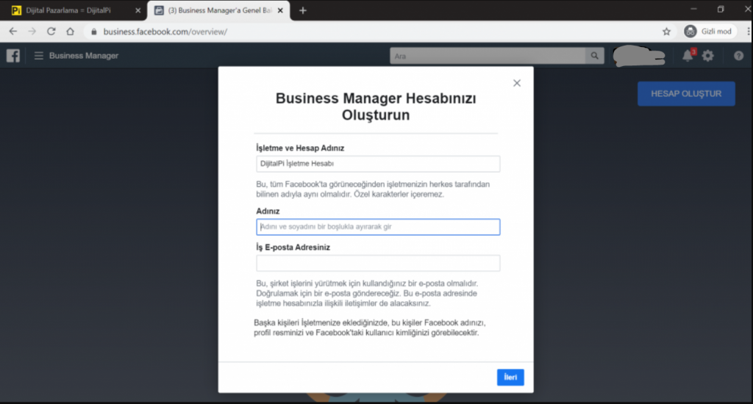Bookmark this page with the star
The height and width of the screenshot is (404, 753).
coord(666,31)
